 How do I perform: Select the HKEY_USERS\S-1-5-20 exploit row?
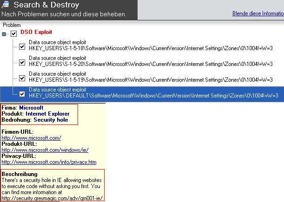pos(151,61)
